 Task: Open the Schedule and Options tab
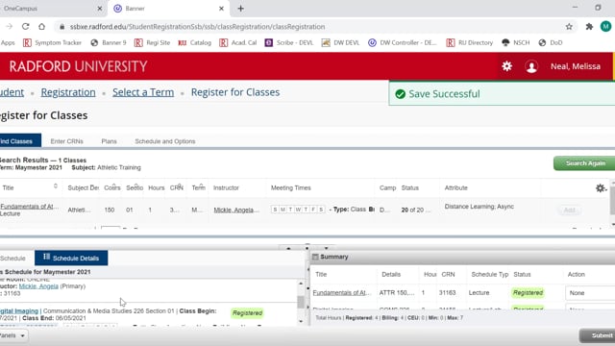point(165,141)
